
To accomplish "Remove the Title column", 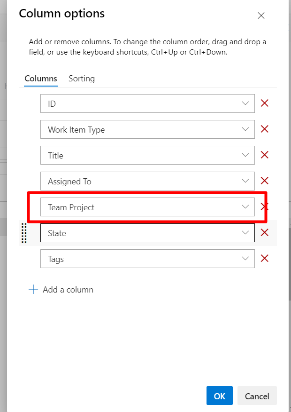I will click(x=264, y=155).
